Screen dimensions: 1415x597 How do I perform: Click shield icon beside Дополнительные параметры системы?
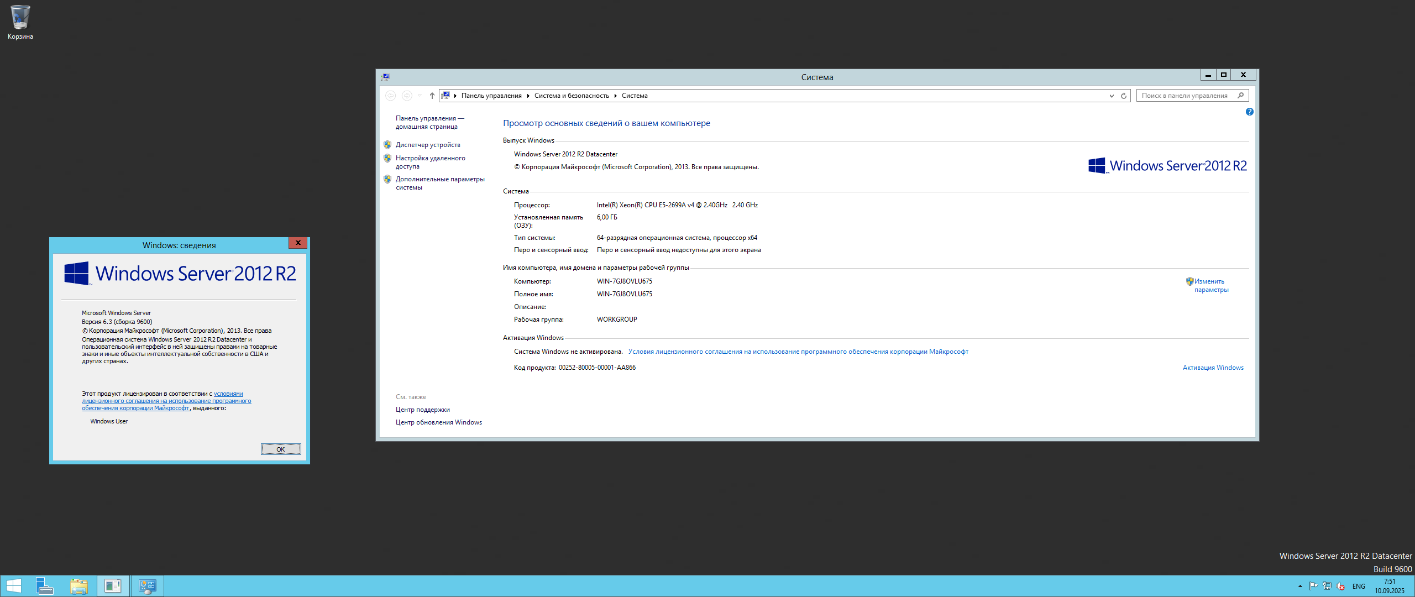[x=387, y=179]
